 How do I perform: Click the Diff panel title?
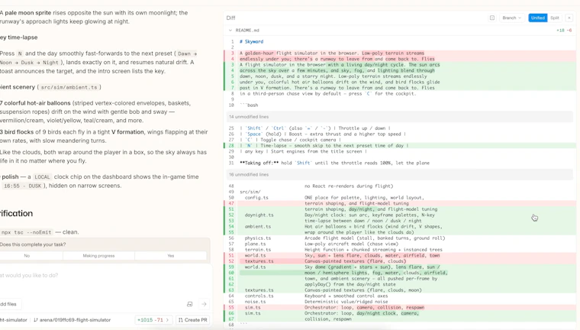230,18
